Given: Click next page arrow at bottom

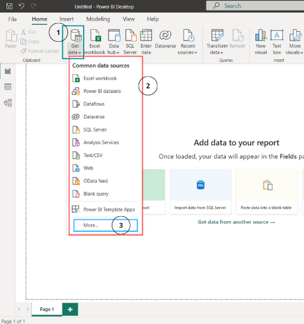Looking at the screenshot, I should coord(27,309).
